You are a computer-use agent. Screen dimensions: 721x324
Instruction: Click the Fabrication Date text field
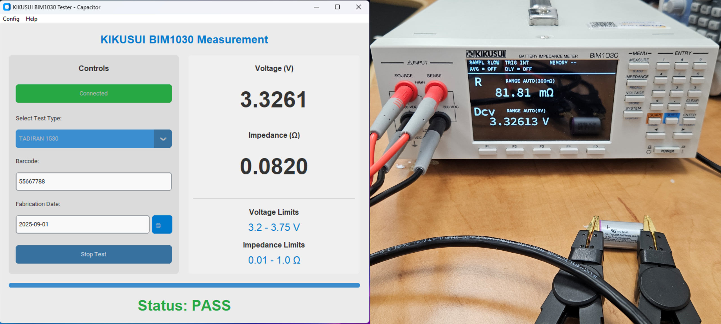click(x=82, y=224)
